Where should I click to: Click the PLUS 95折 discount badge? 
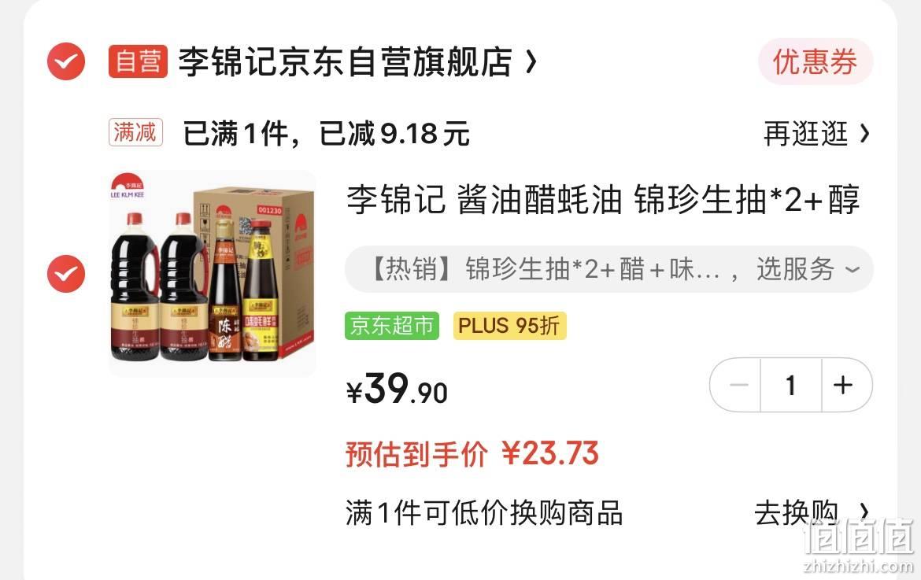[x=509, y=326]
